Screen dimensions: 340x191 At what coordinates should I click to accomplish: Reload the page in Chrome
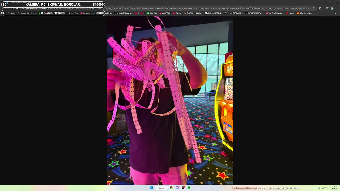(x=12, y=8)
